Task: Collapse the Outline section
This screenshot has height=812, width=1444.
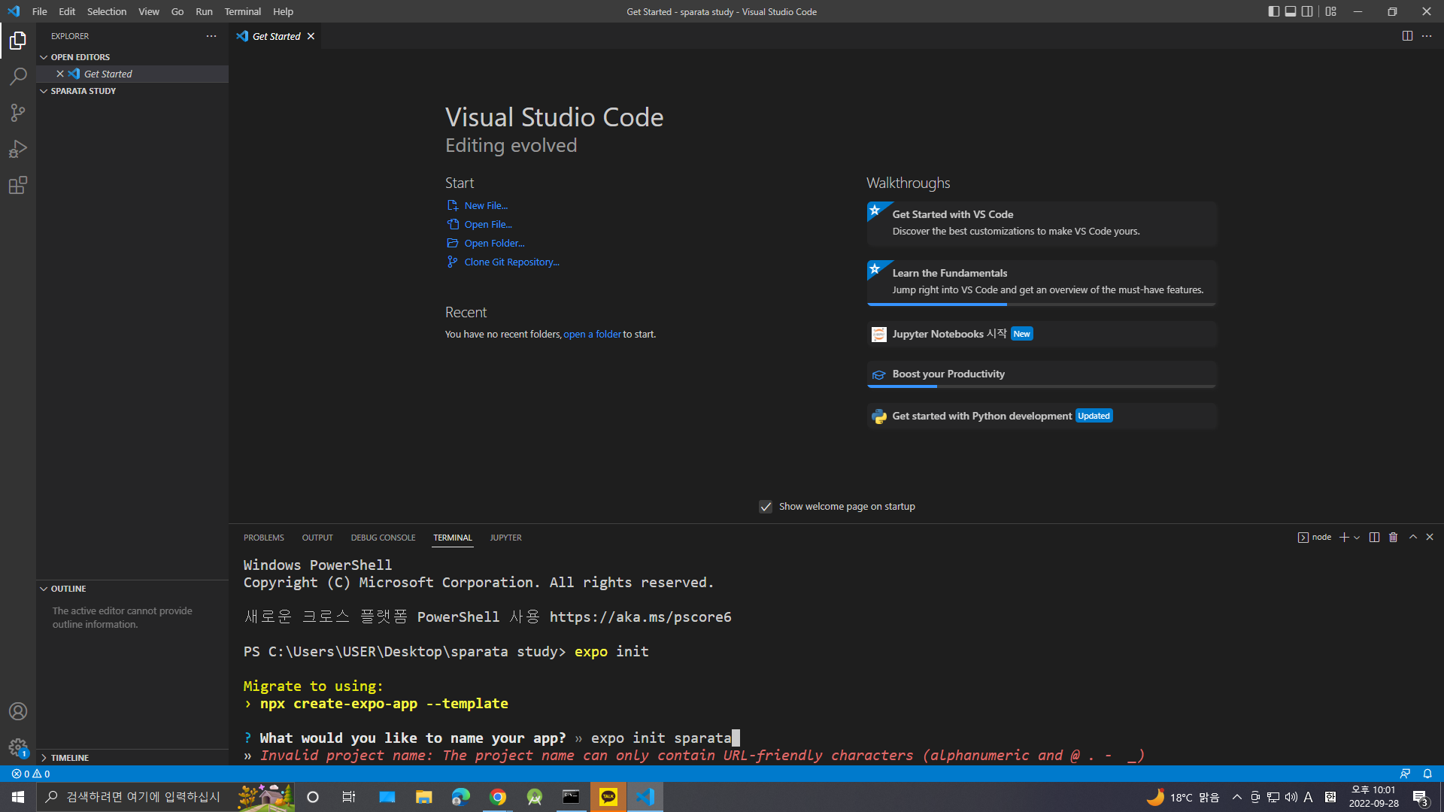Action: click(132, 589)
